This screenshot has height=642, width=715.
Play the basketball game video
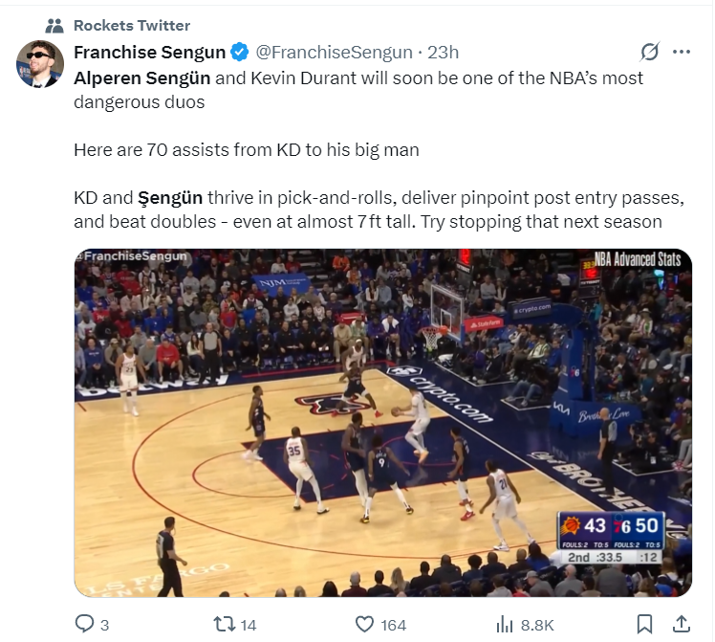click(x=382, y=423)
